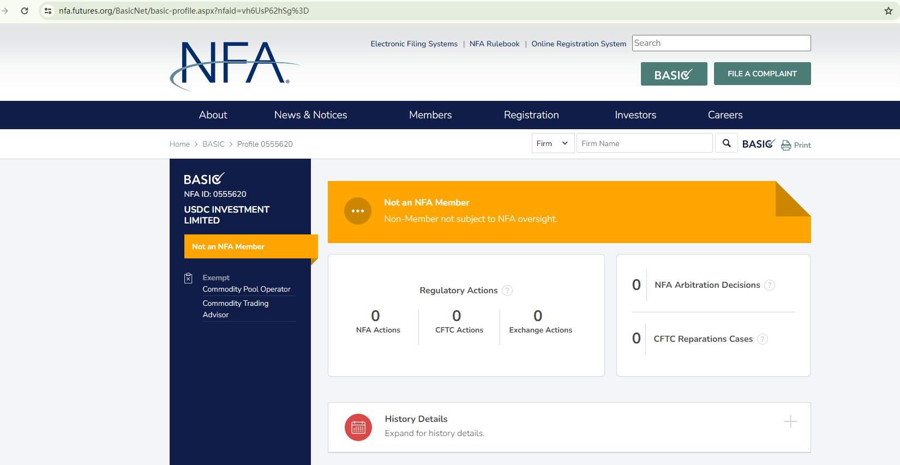Viewport: 900px width, 465px height.
Task: Open the News & Notices menu
Action: point(311,115)
